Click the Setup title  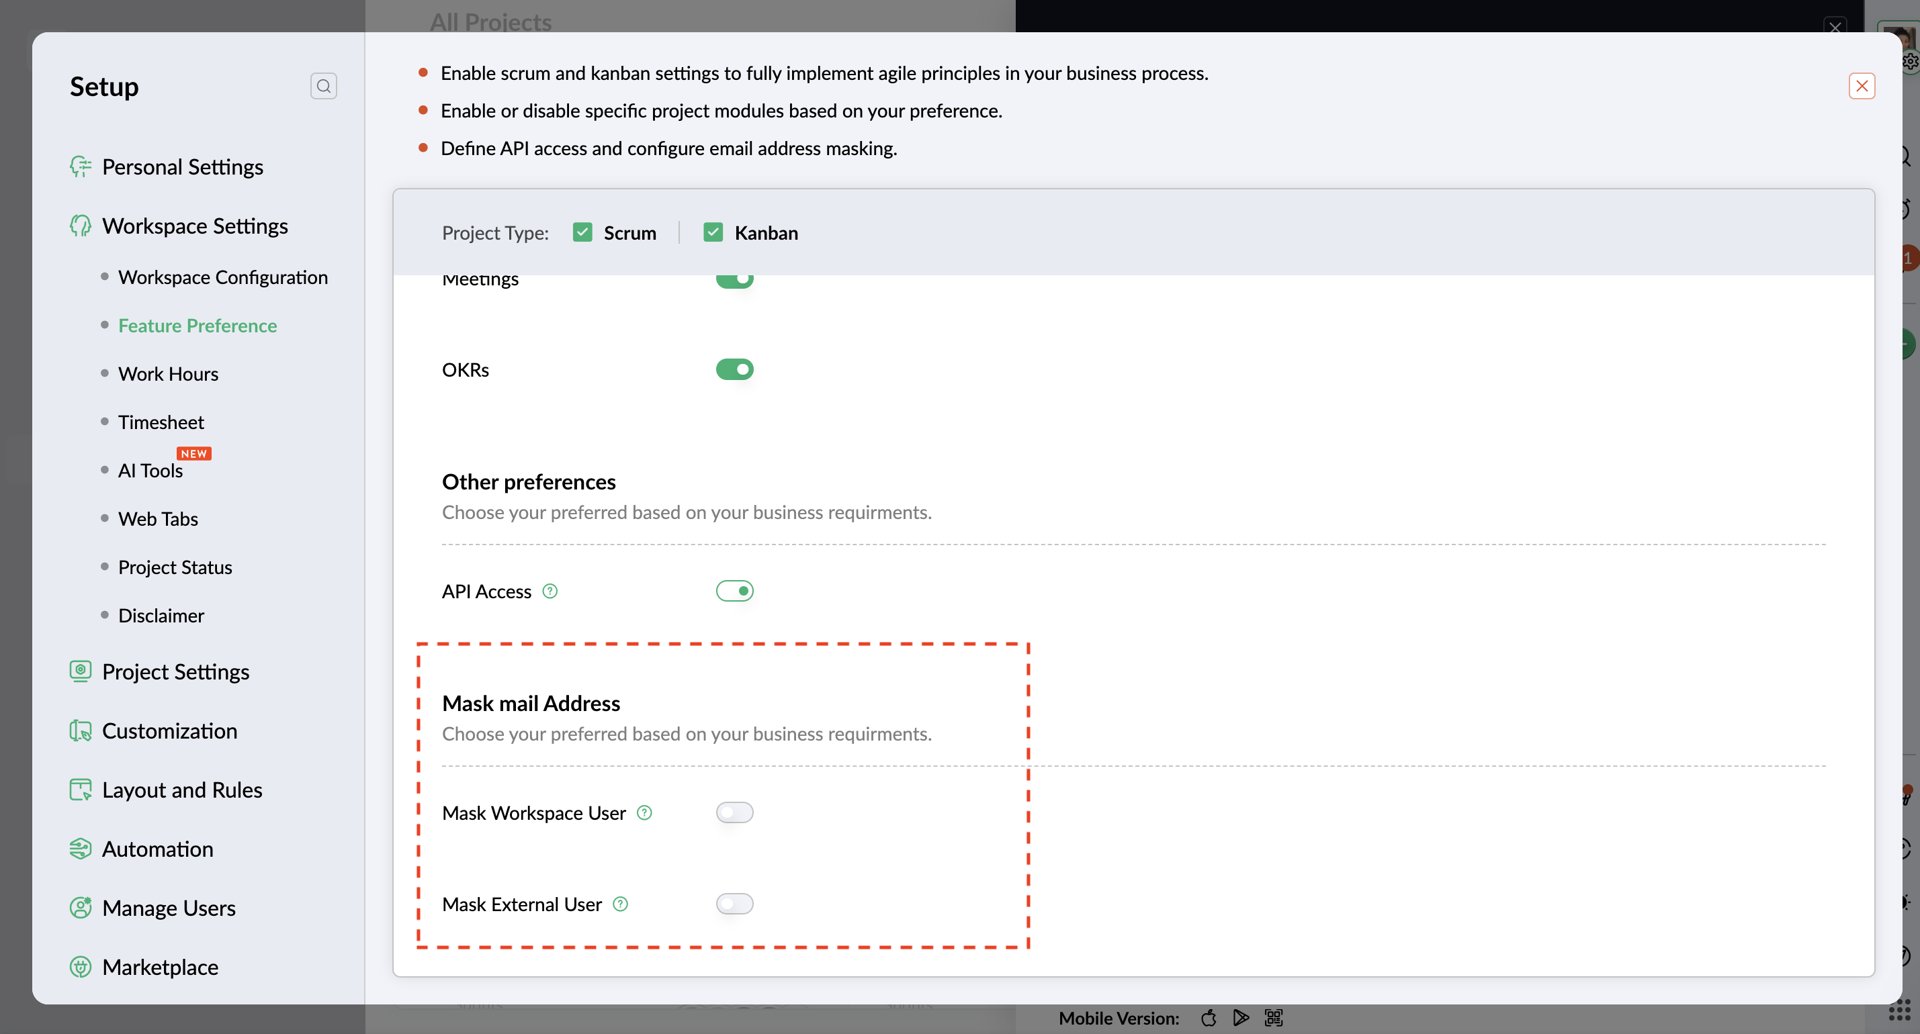pos(104,86)
